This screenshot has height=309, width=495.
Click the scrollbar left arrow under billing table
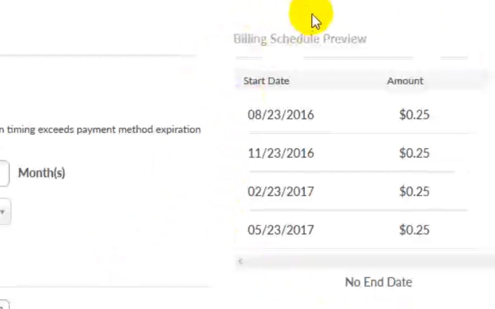(240, 261)
